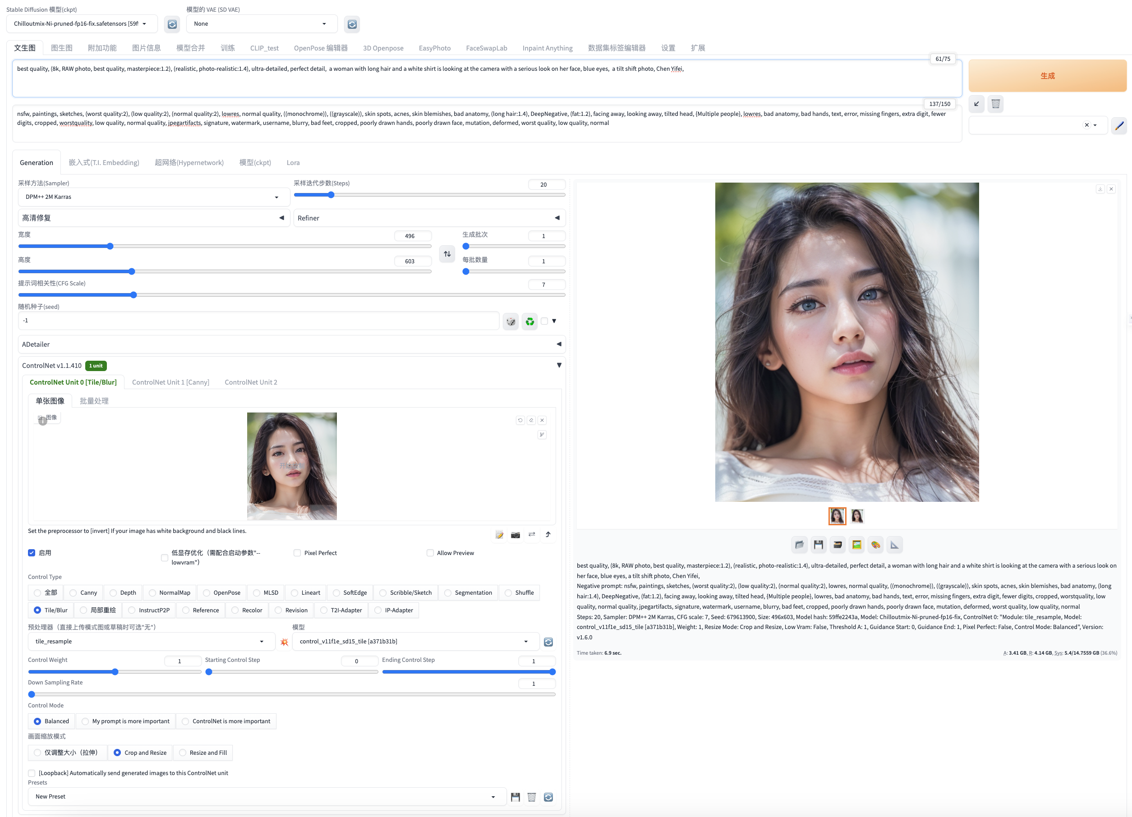
Task: Open the SD VAE dropdown
Action: click(x=262, y=24)
